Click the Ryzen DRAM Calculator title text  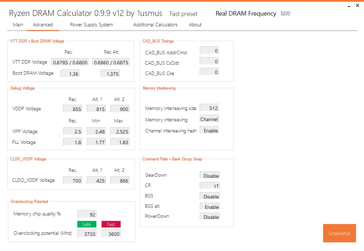pos(86,13)
